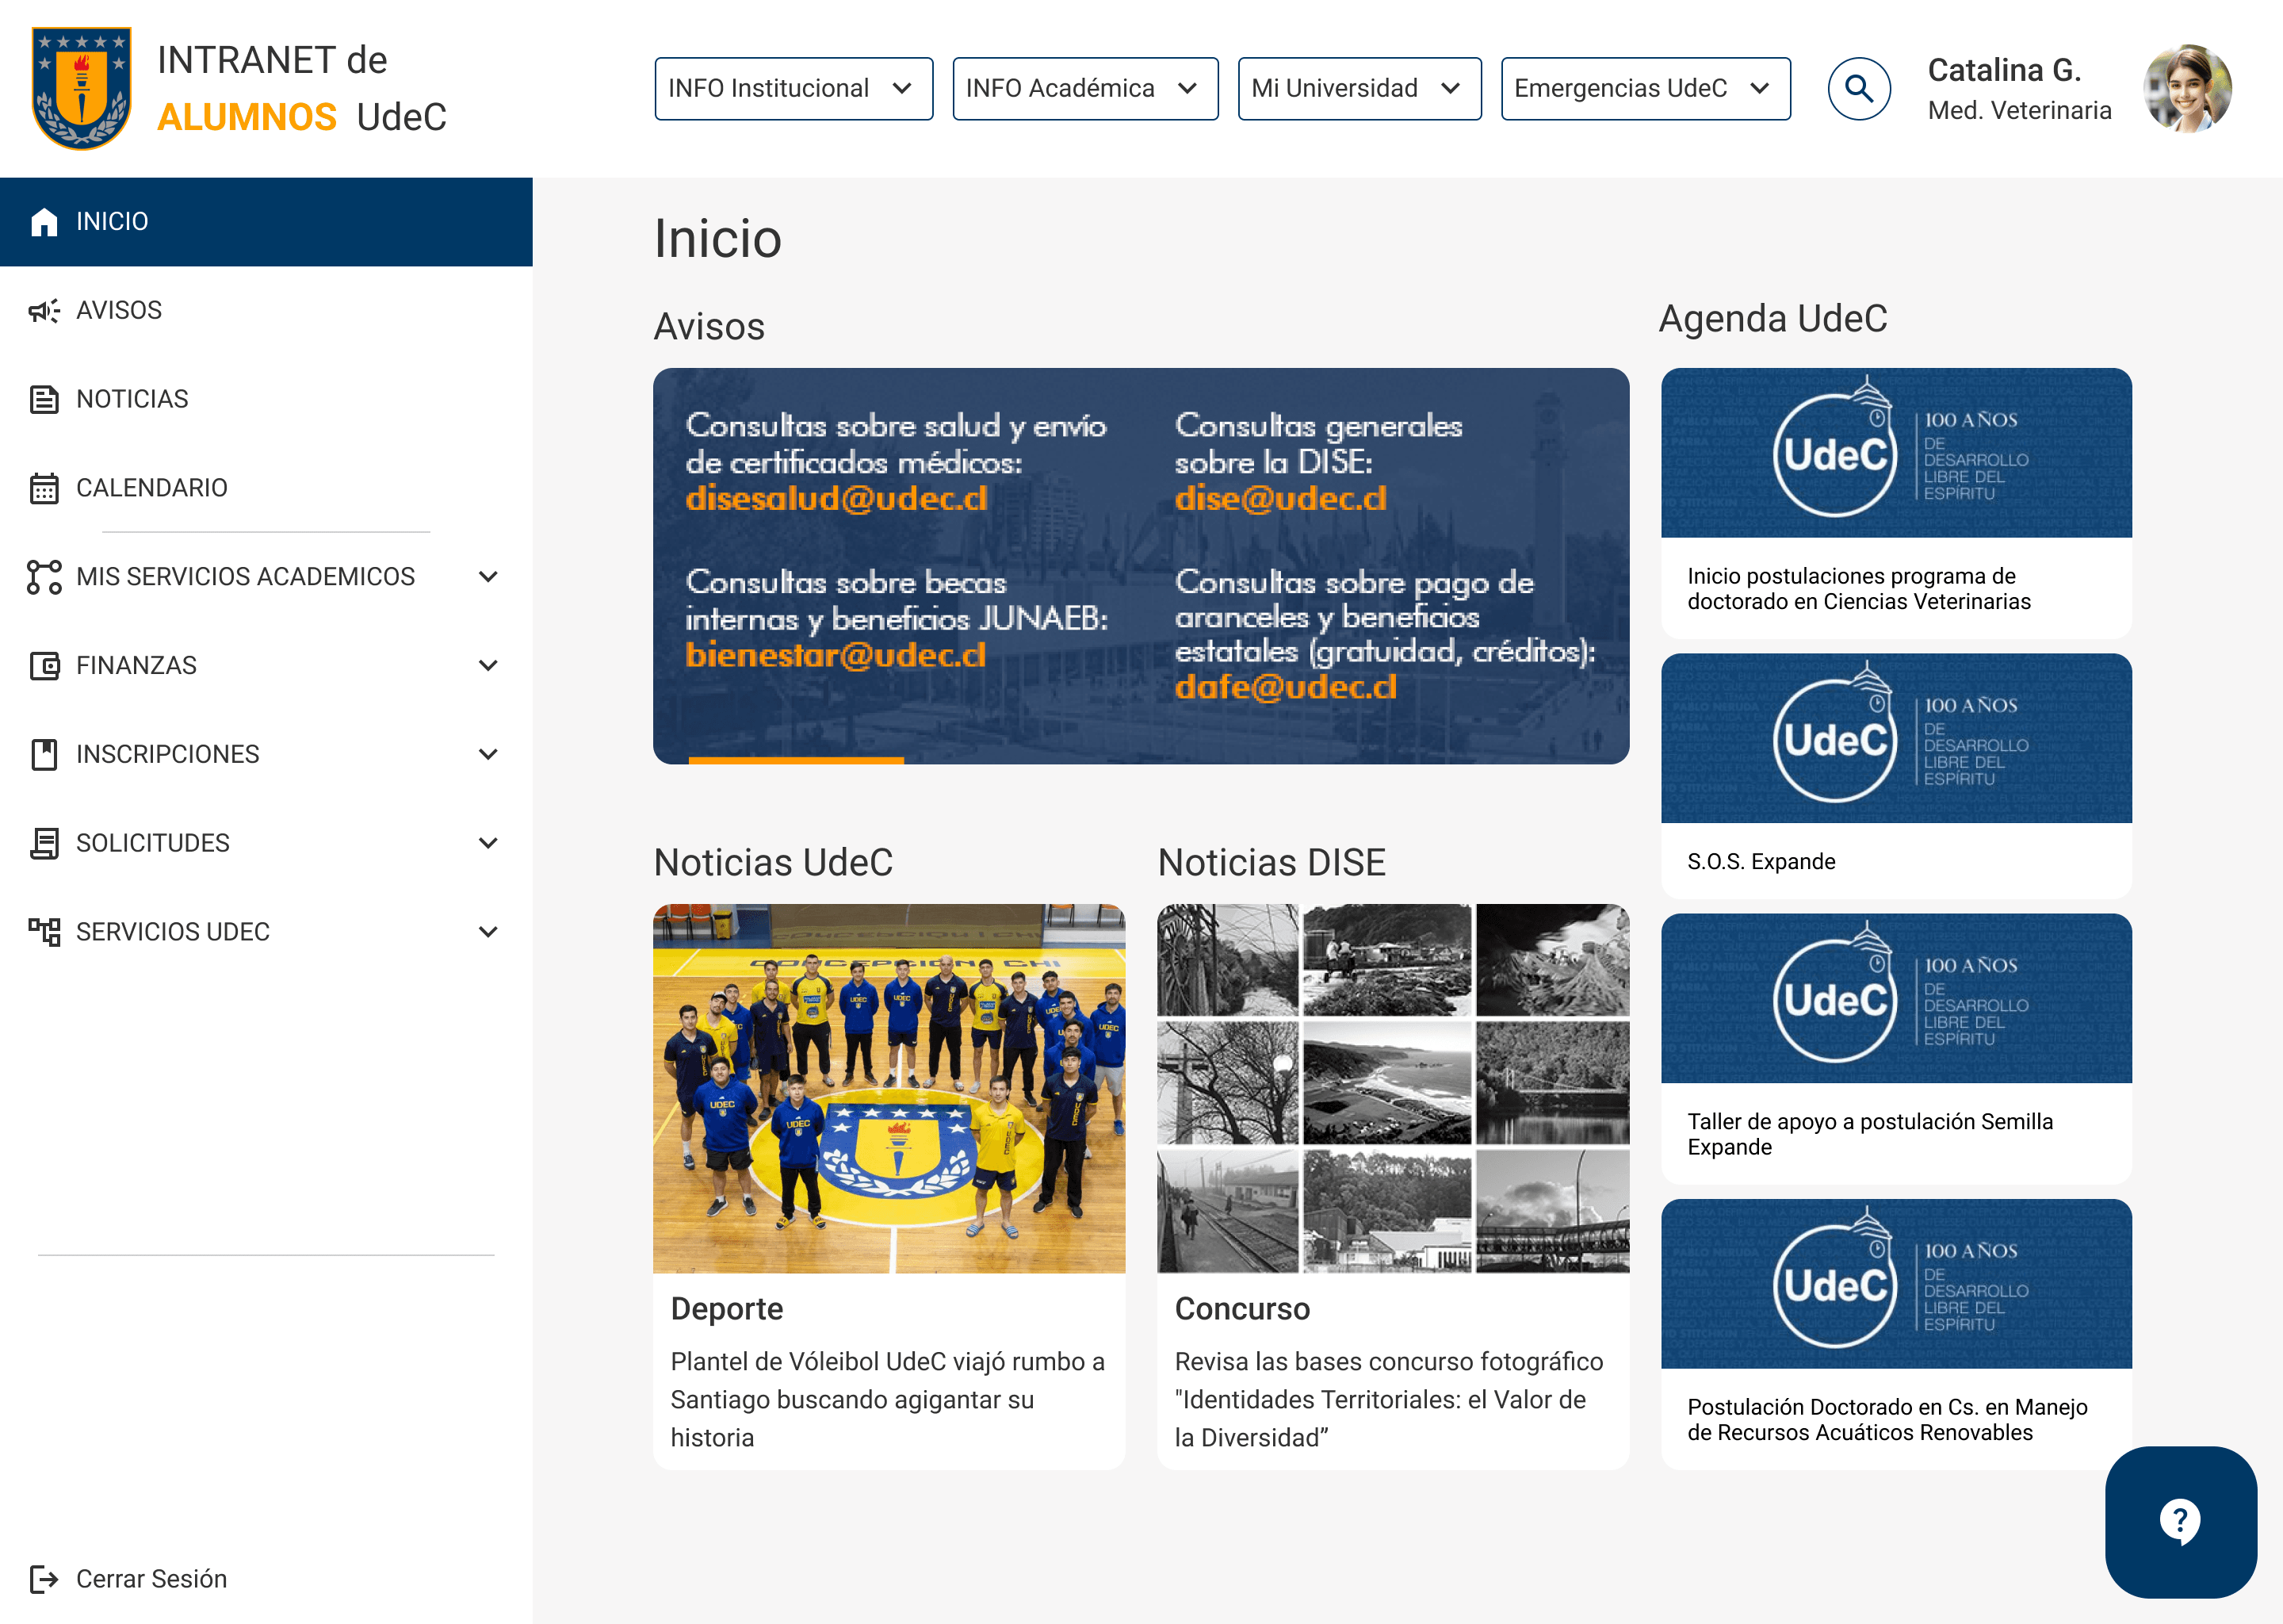Click the Agenda UdeC heading
The width and height of the screenshot is (2283, 1624).
pyautogui.click(x=1773, y=319)
